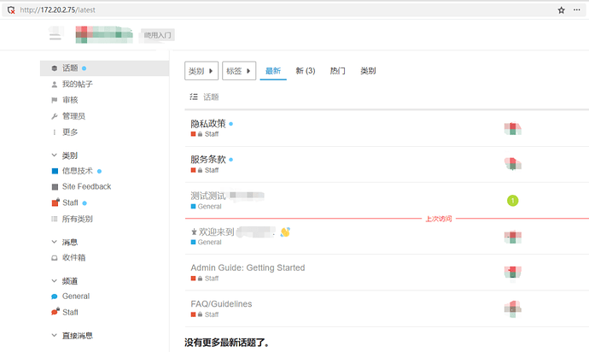Click green avatar on 测试测试 row
This screenshot has height=352, width=589.
click(x=513, y=201)
